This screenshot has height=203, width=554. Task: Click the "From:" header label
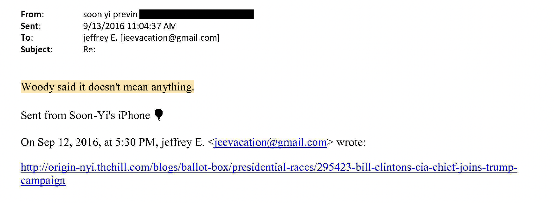pyautogui.click(x=32, y=14)
